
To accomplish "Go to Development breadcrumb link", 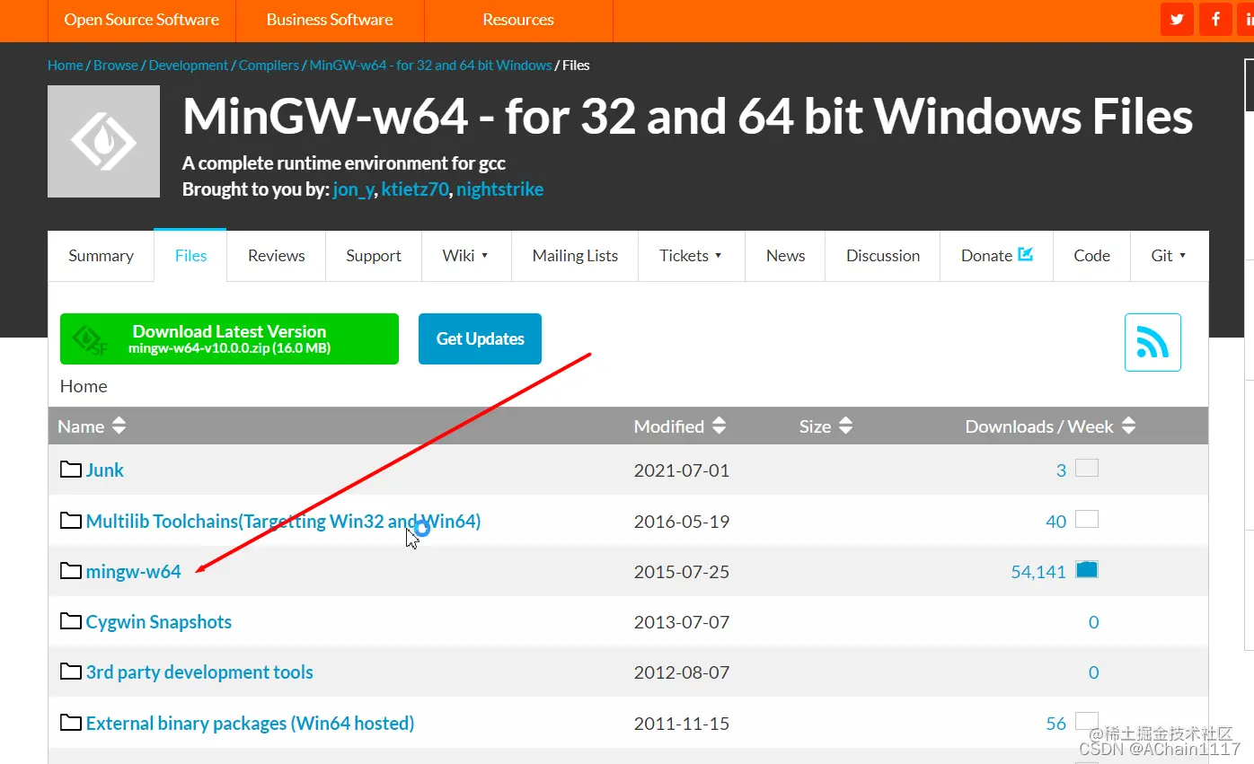I will 189,65.
